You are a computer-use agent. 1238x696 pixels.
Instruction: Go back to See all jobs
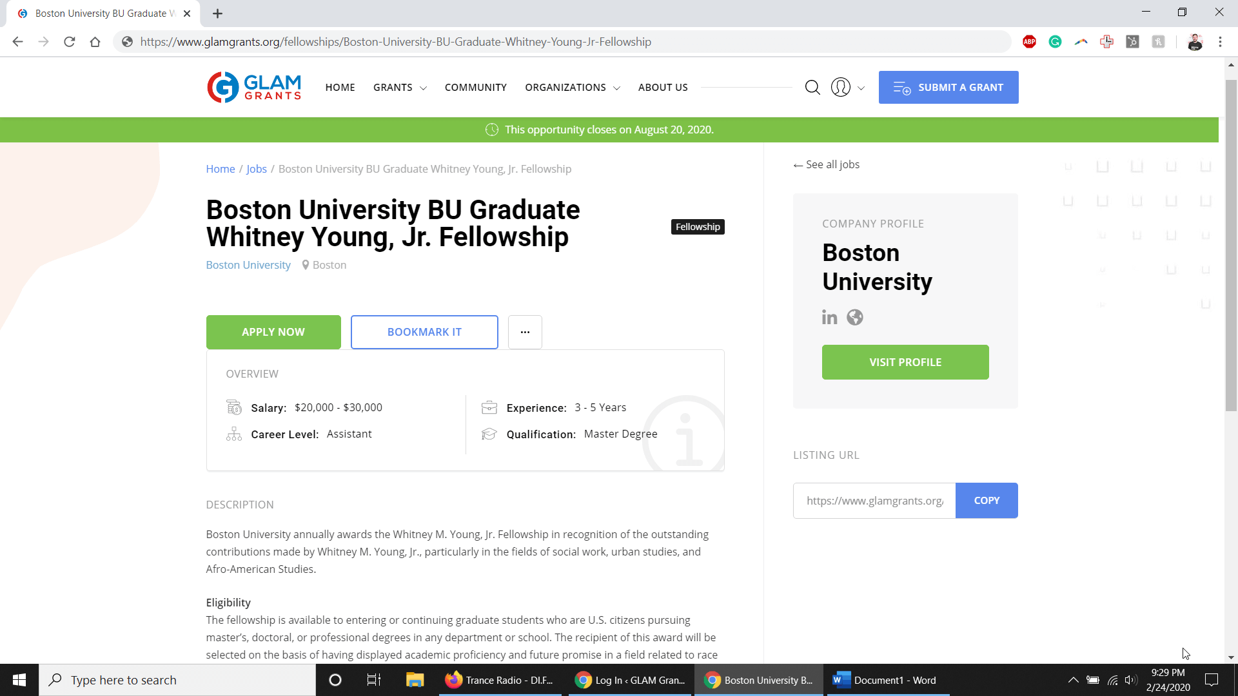pos(827,164)
